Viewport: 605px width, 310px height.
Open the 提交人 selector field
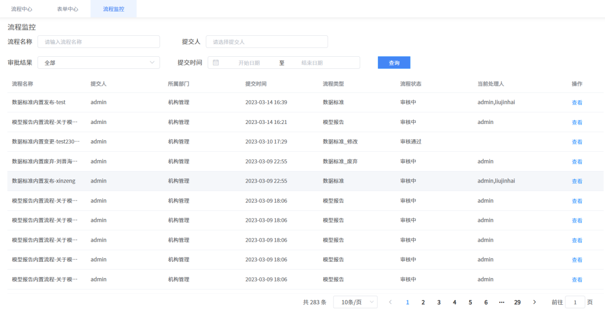pos(267,41)
